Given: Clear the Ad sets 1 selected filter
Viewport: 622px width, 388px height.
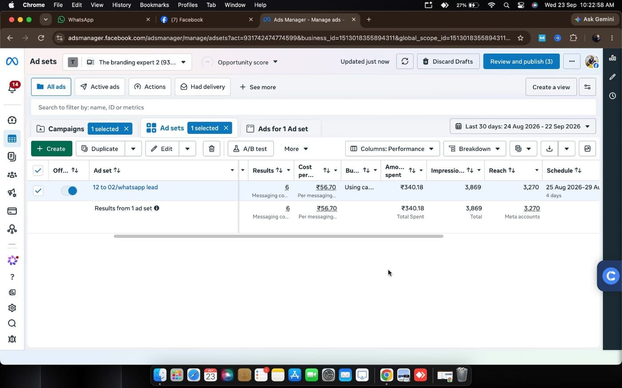Looking at the screenshot, I should click(226, 128).
